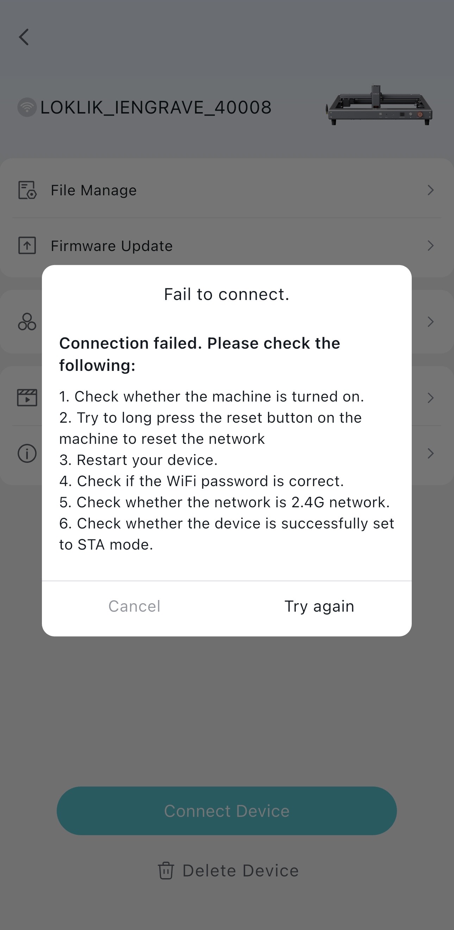
Task: Tap the laser engraver machine thumbnail
Action: point(379,105)
